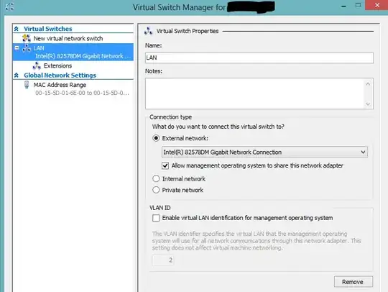Viewport: 388px width, 292px height.
Task: Select the External network radio button
Action: tap(156, 138)
